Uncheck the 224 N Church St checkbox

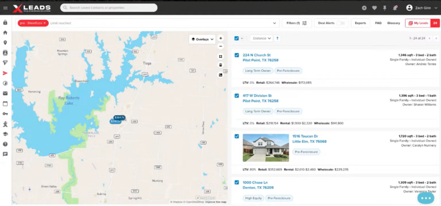click(237, 55)
